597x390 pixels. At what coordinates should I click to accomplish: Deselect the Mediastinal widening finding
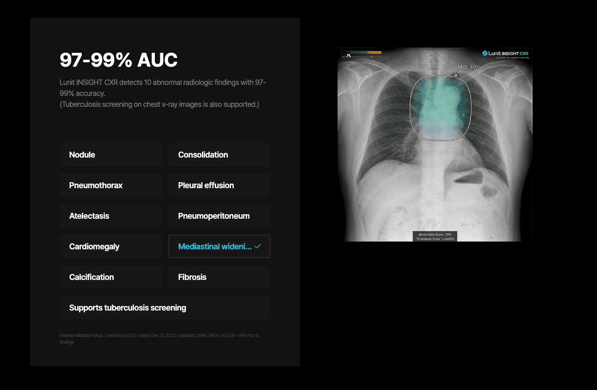(x=219, y=246)
